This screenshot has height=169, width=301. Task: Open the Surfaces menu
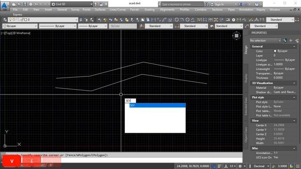coord(100,9)
